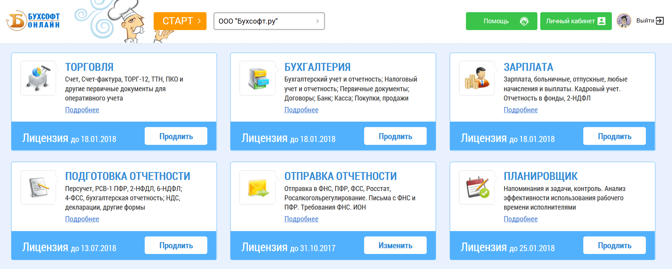Open Подробнее link for Планировщик

click(521, 219)
